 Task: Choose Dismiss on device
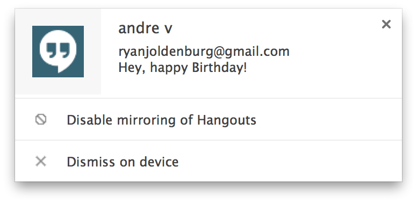point(208,161)
